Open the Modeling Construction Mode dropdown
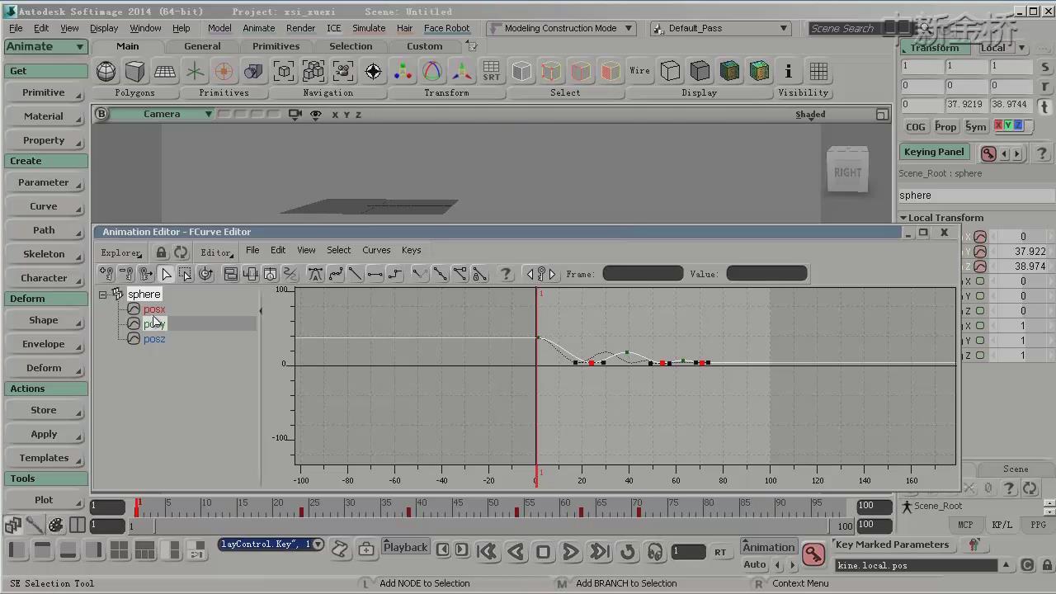Image resolution: width=1056 pixels, height=594 pixels. [x=561, y=28]
